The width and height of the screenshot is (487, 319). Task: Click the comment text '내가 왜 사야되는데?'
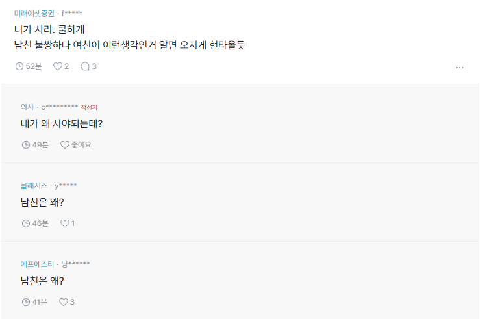[62, 123]
